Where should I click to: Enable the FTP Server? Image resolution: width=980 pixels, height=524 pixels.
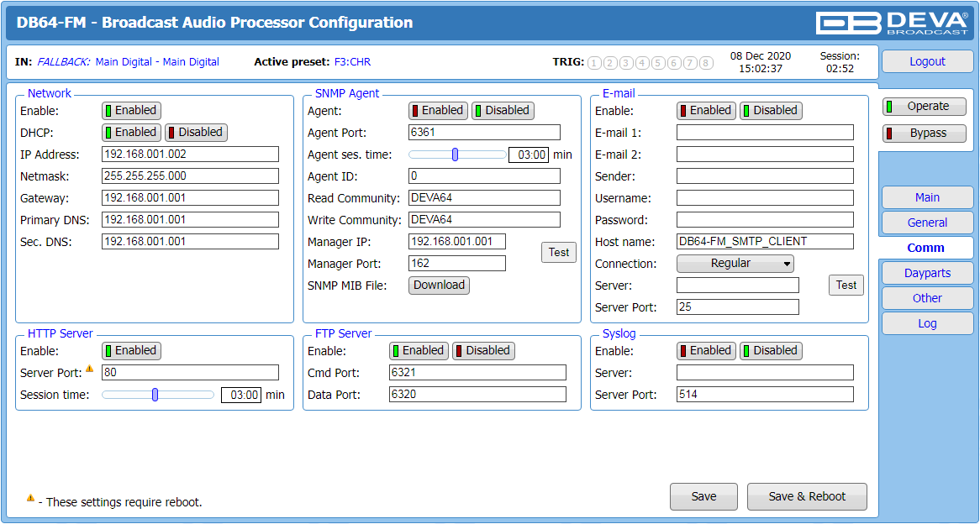coord(419,351)
